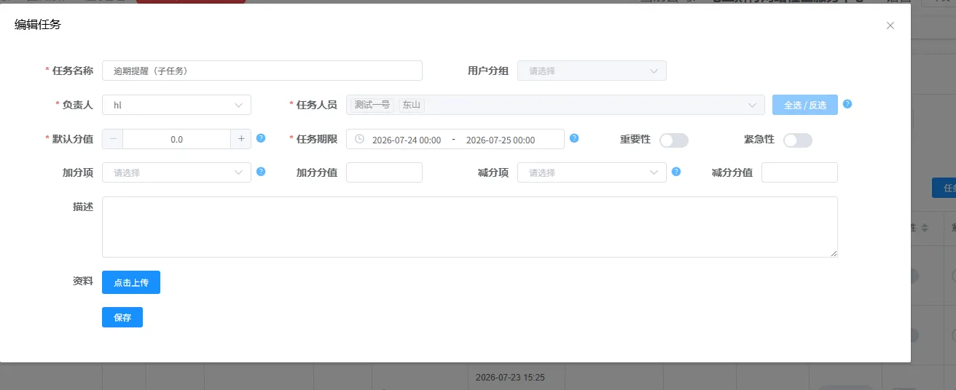Open the 用户分组 dropdown
The image size is (956, 390).
tap(592, 71)
